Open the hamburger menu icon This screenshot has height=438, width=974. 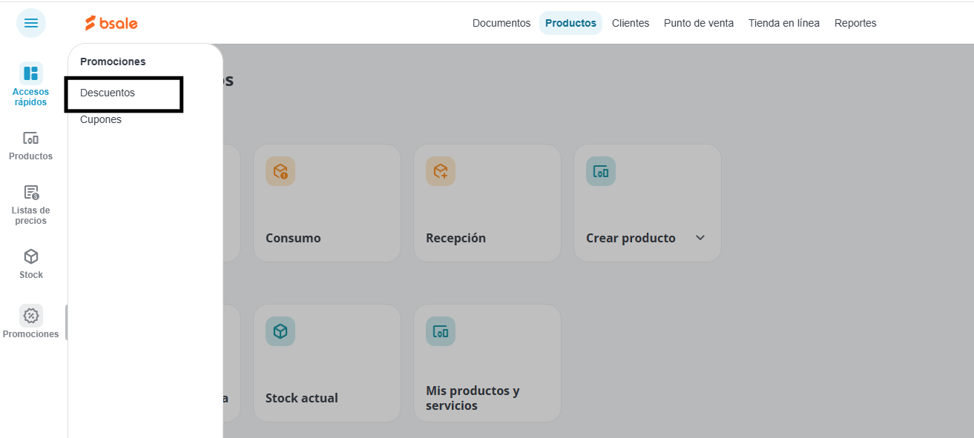(31, 23)
